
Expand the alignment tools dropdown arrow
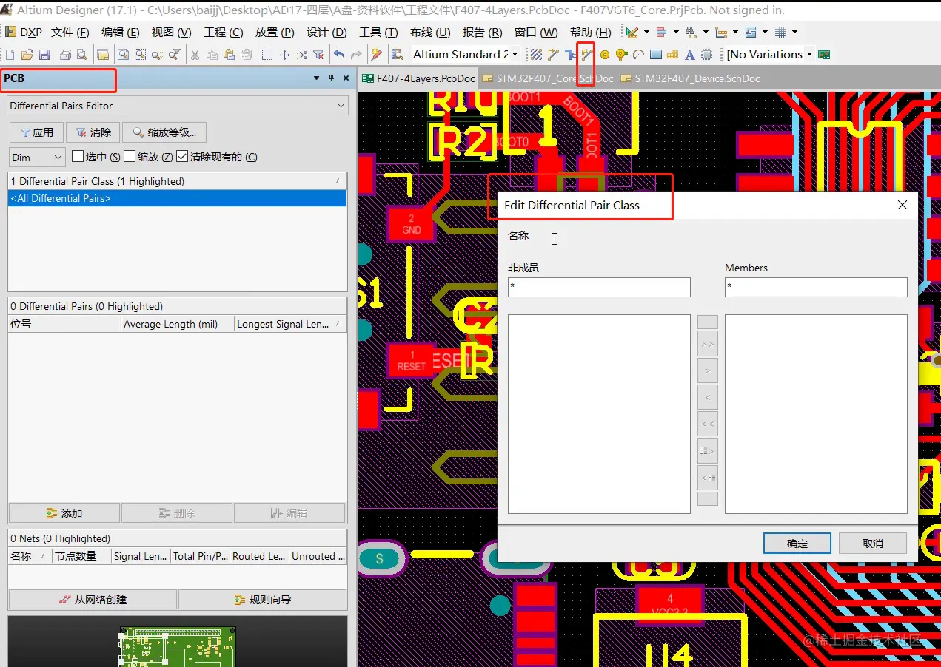point(676,33)
